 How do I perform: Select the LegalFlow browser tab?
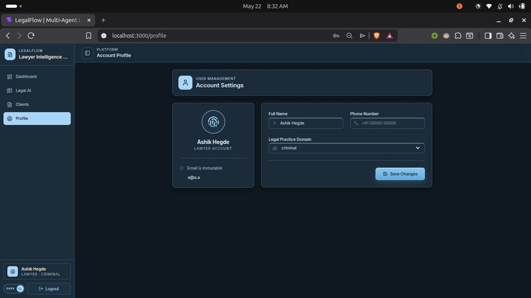(x=48, y=20)
